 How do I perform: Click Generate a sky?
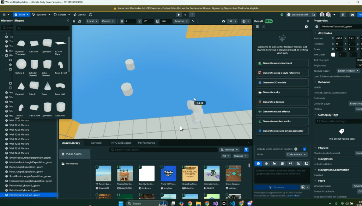coord(282,92)
